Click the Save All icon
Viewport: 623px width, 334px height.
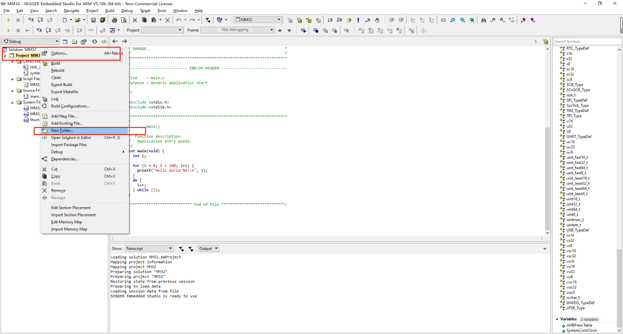coord(103,20)
